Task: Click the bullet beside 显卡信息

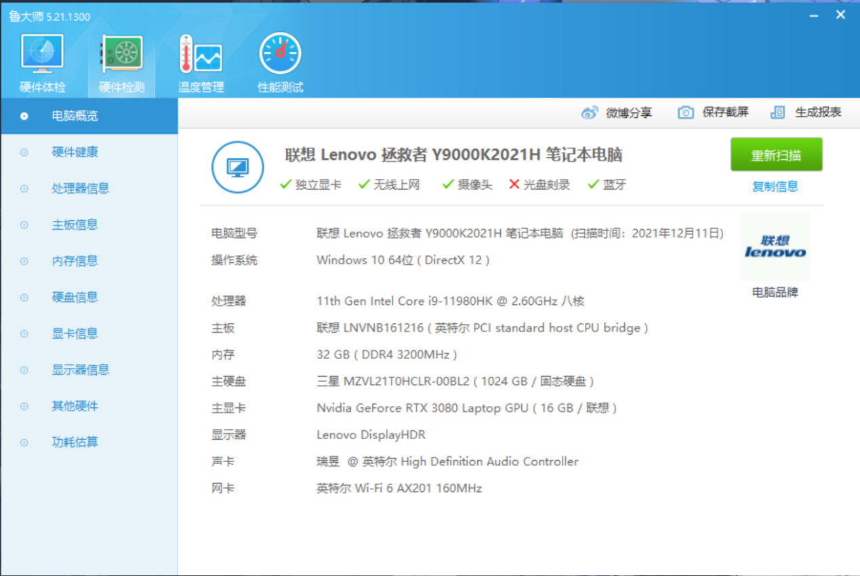Action: [x=24, y=333]
